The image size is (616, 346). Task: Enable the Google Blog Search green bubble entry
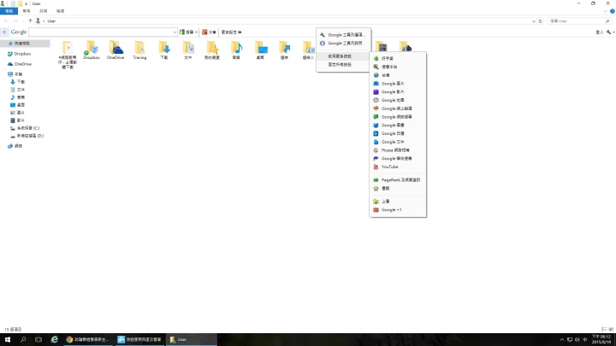pyautogui.click(x=398, y=117)
